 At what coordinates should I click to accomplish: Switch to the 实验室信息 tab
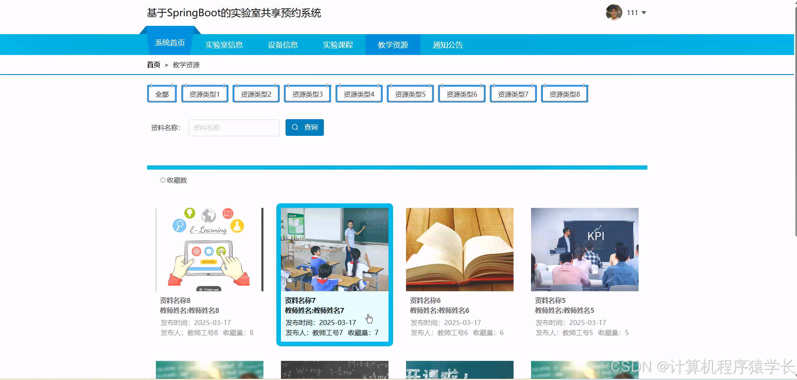224,44
